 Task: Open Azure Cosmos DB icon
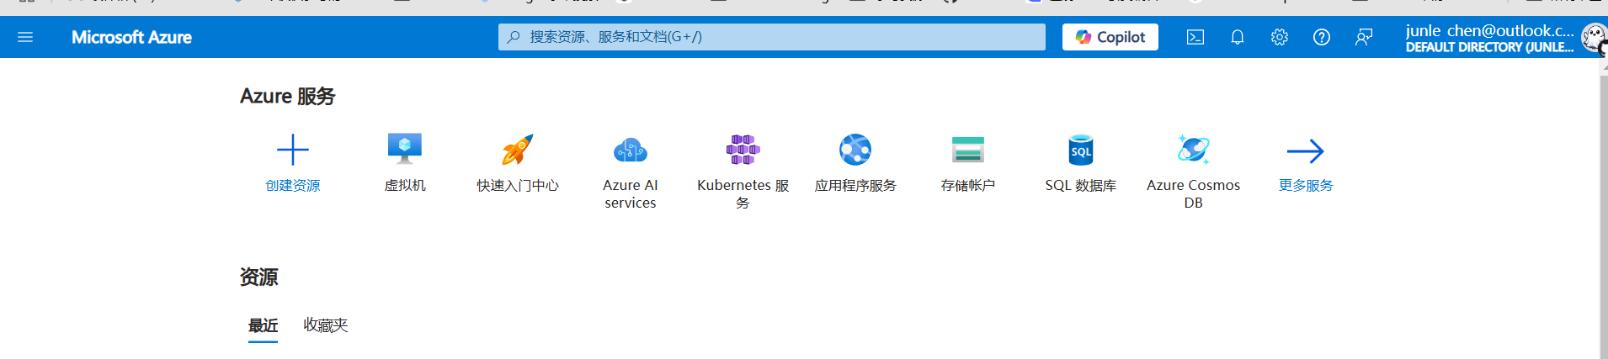click(x=1193, y=150)
